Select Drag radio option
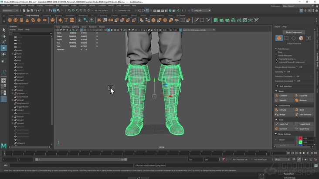319x179 pixels. pos(276,52)
